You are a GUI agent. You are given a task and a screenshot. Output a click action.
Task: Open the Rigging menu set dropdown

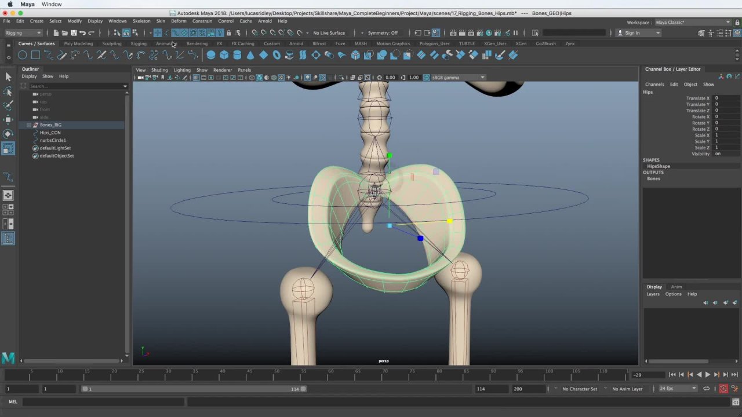point(23,33)
